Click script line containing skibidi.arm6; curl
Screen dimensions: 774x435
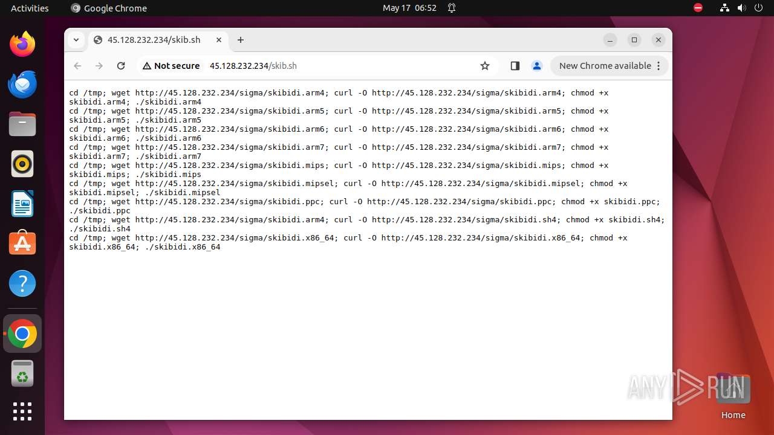coord(339,129)
